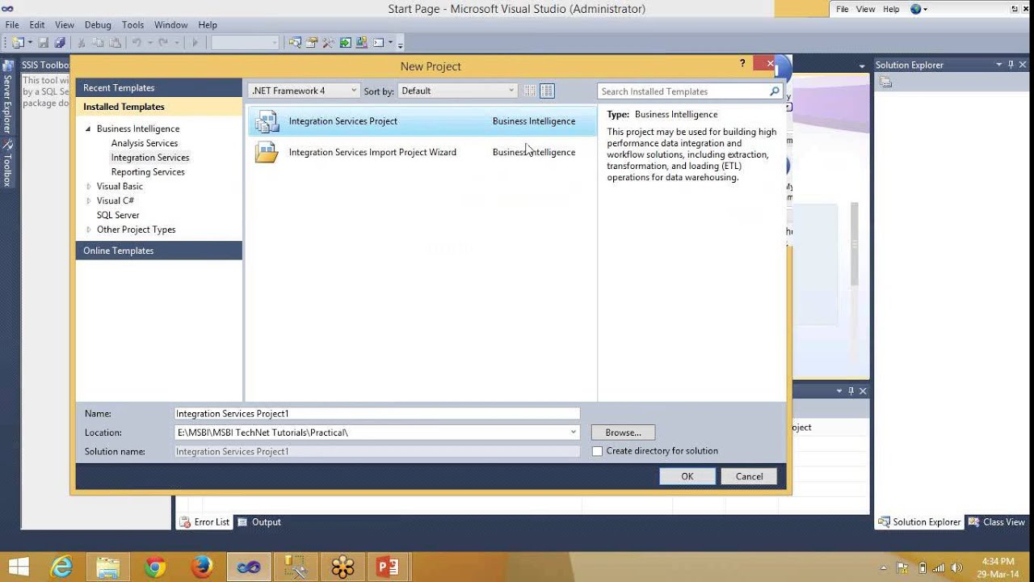Select the Reporting Services tree item
This screenshot has width=1034, height=582.
click(148, 172)
